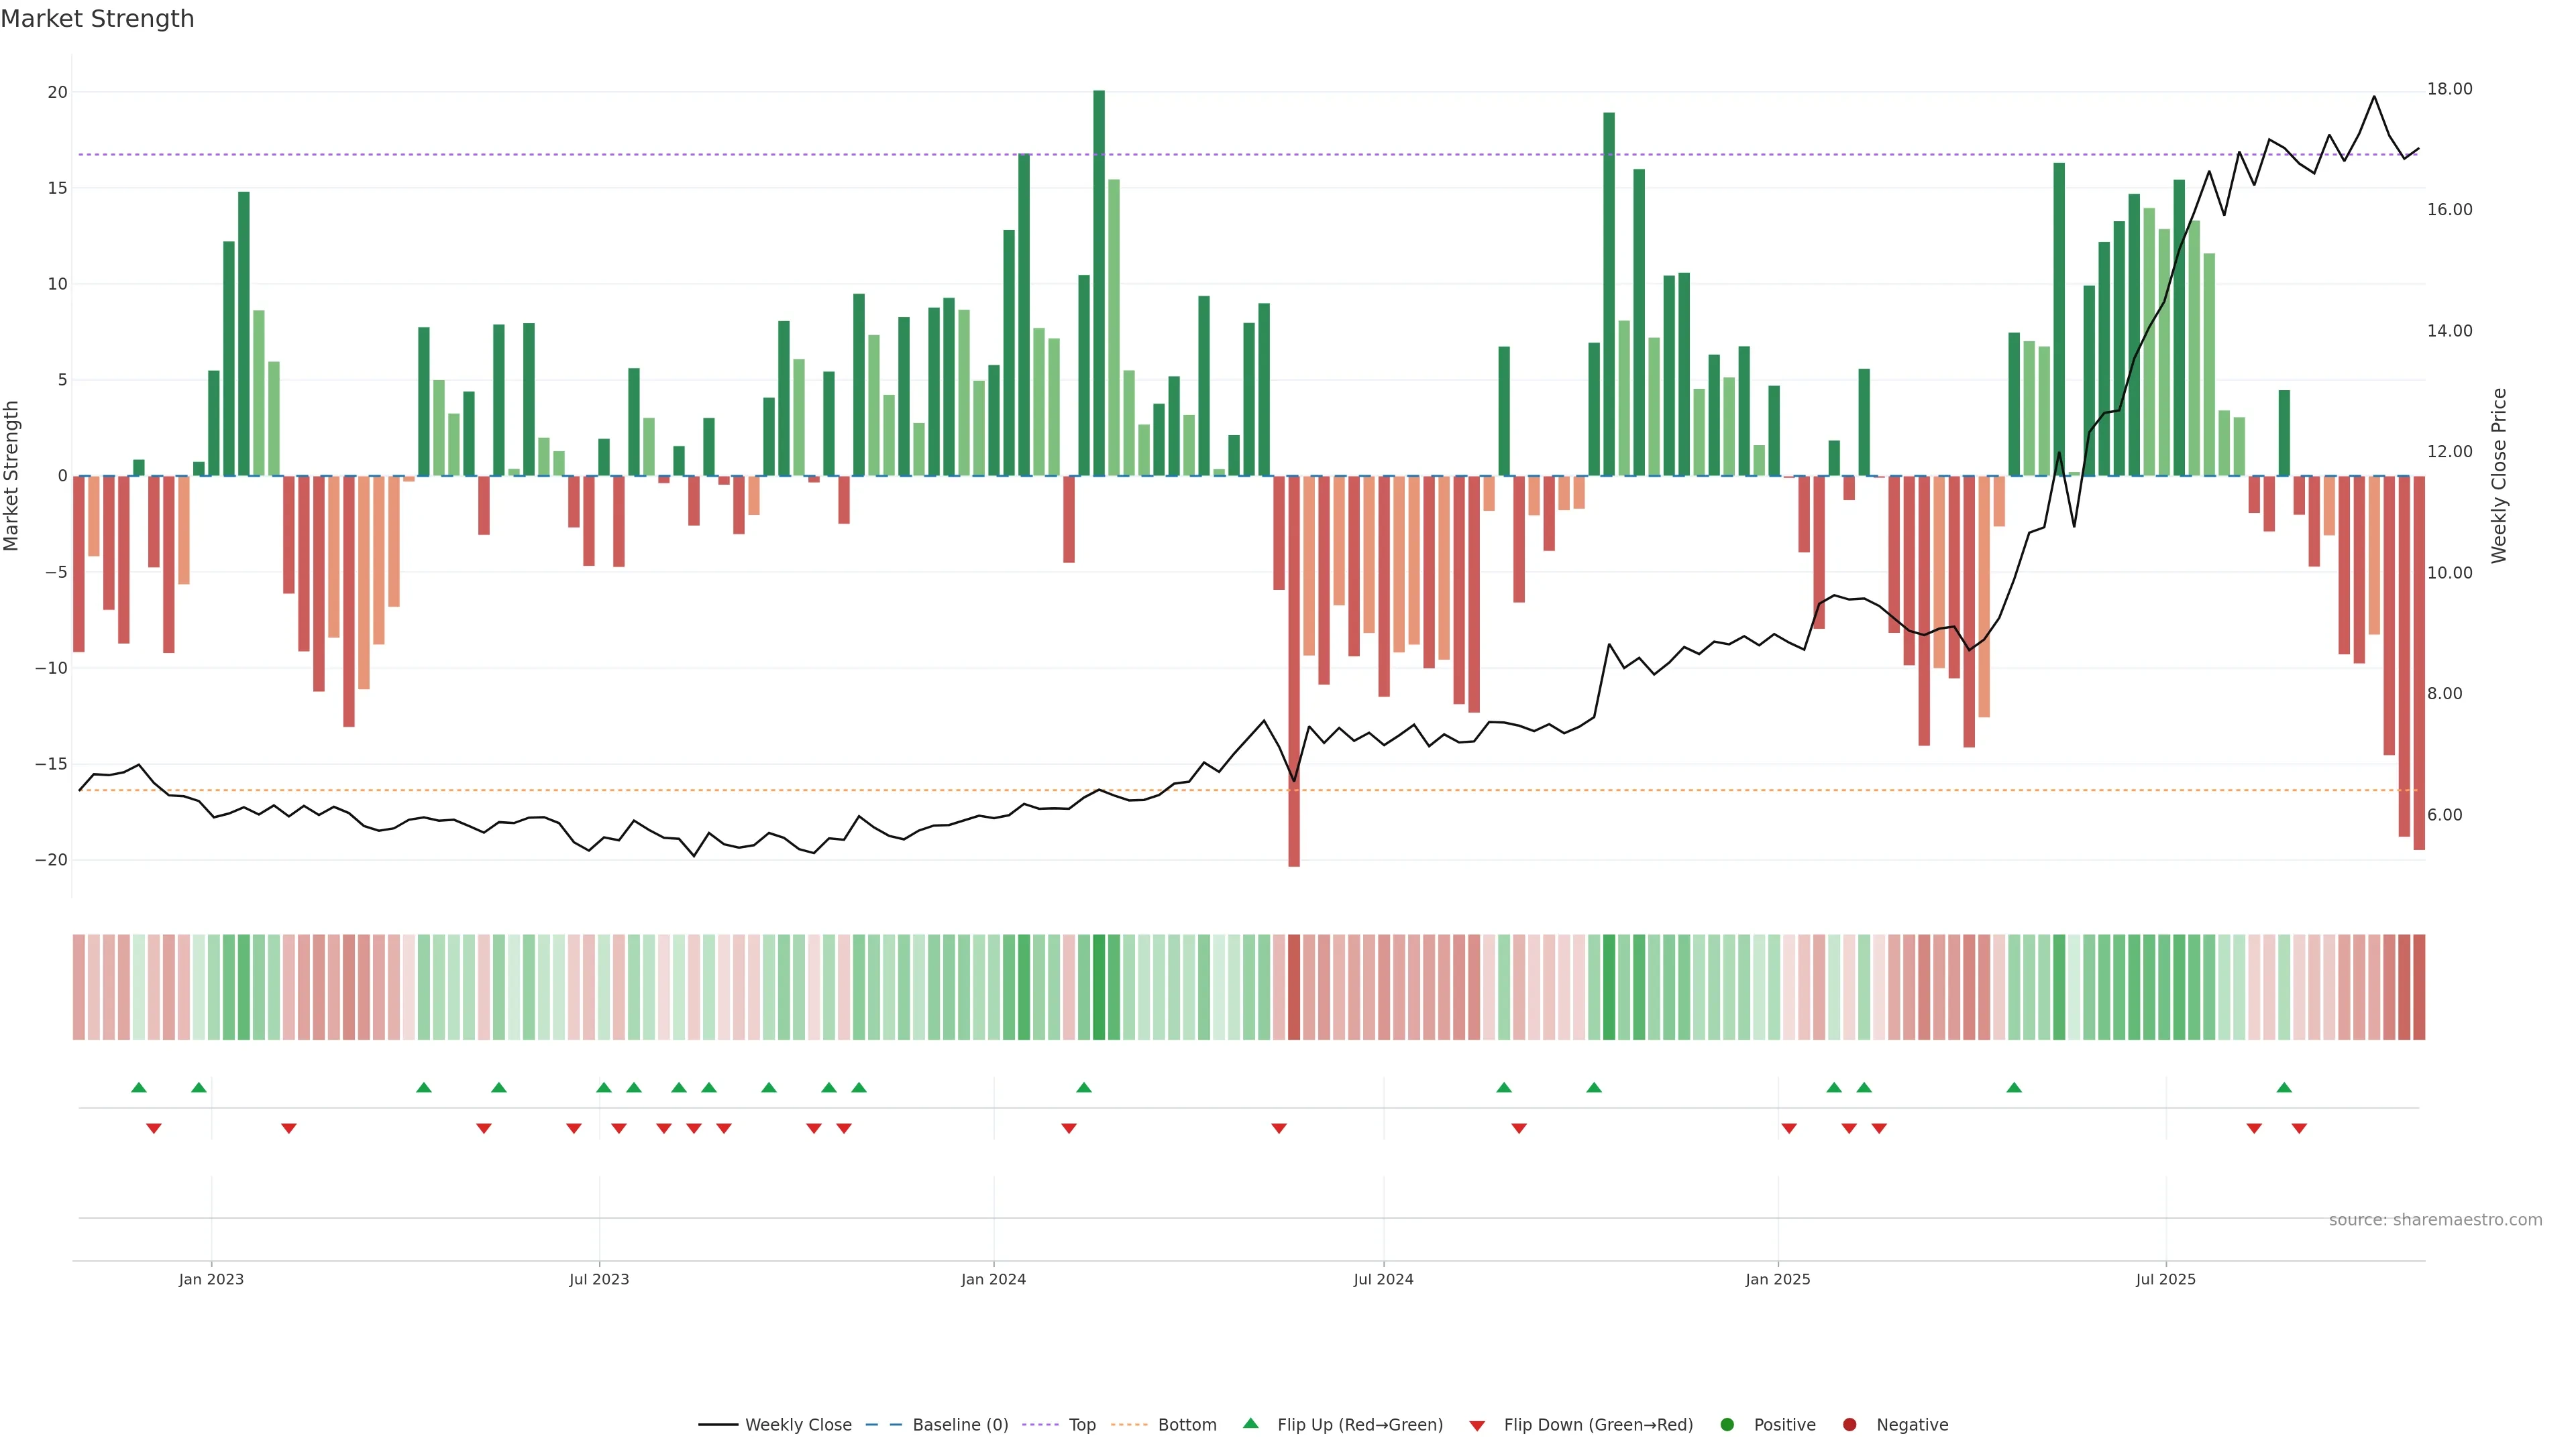Screen dimensions: 2576x1448
Task: Click Flip Down red triangle legend icon
Action: click(1477, 1425)
